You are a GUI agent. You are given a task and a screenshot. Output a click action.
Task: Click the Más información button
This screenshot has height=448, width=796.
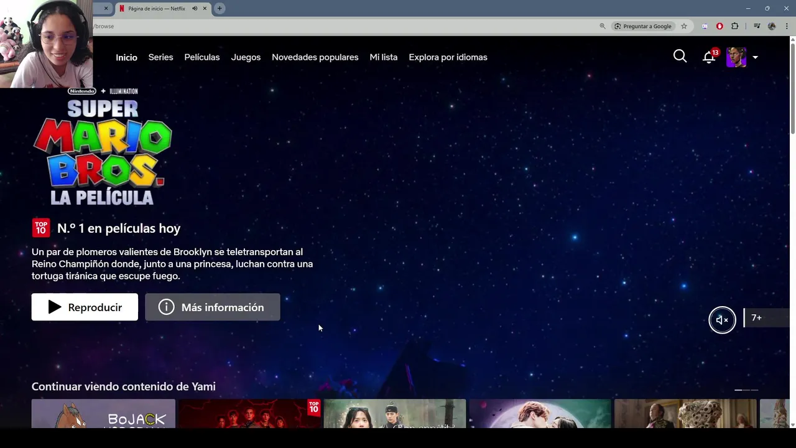pyautogui.click(x=213, y=307)
